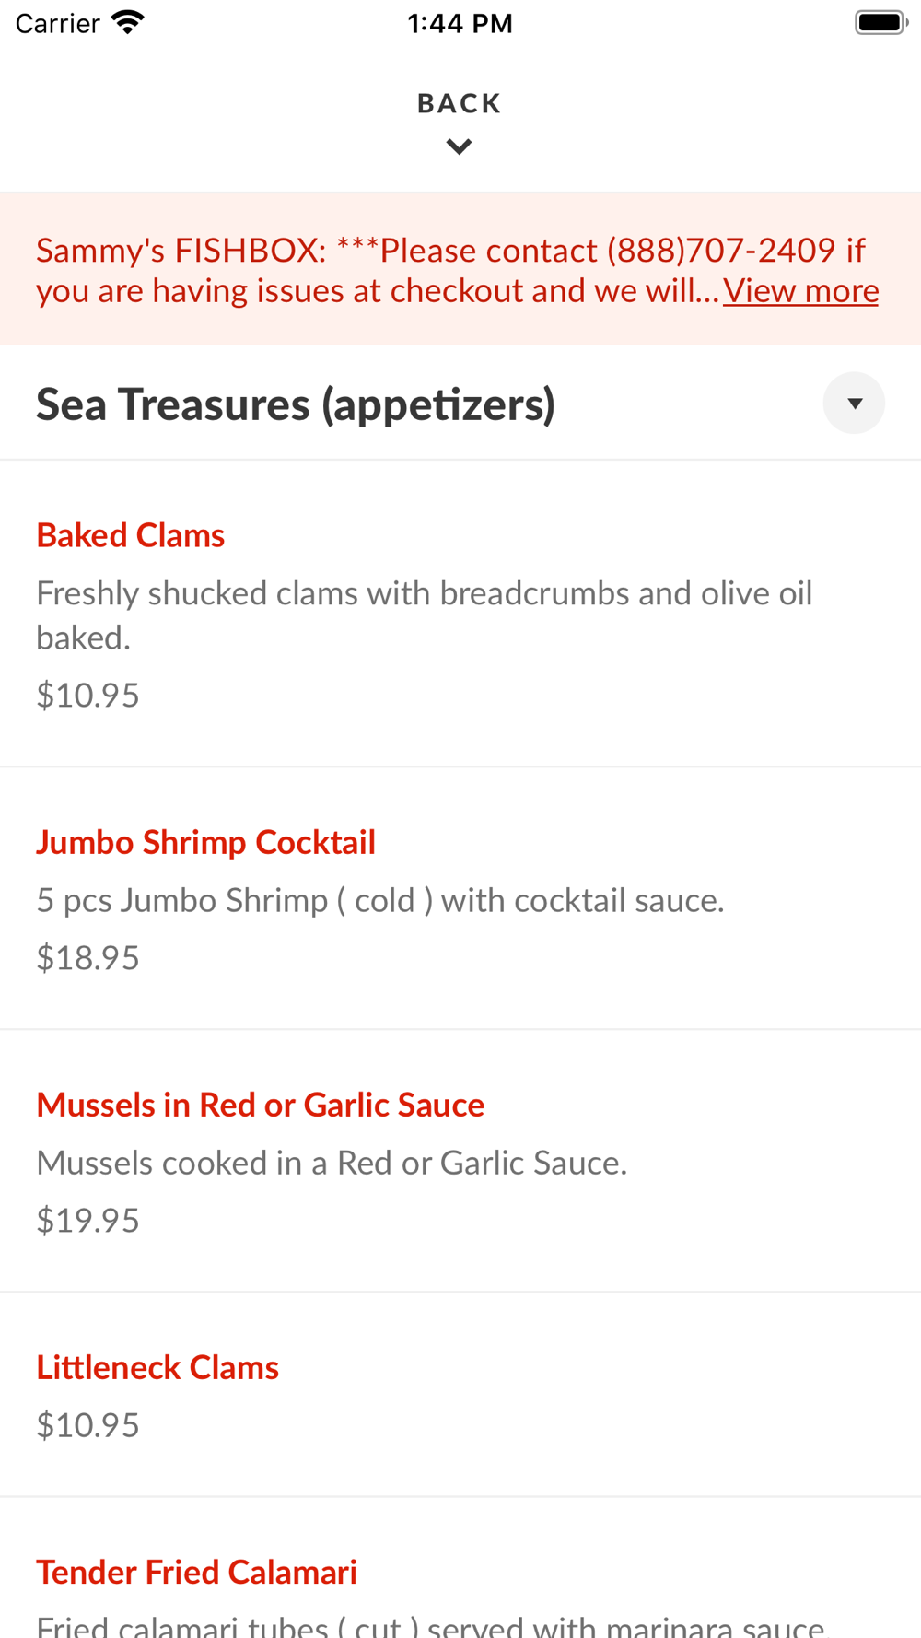
Task: Tap the battery icon in status bar
Action: pyautogui.click(x=881, y=23)
